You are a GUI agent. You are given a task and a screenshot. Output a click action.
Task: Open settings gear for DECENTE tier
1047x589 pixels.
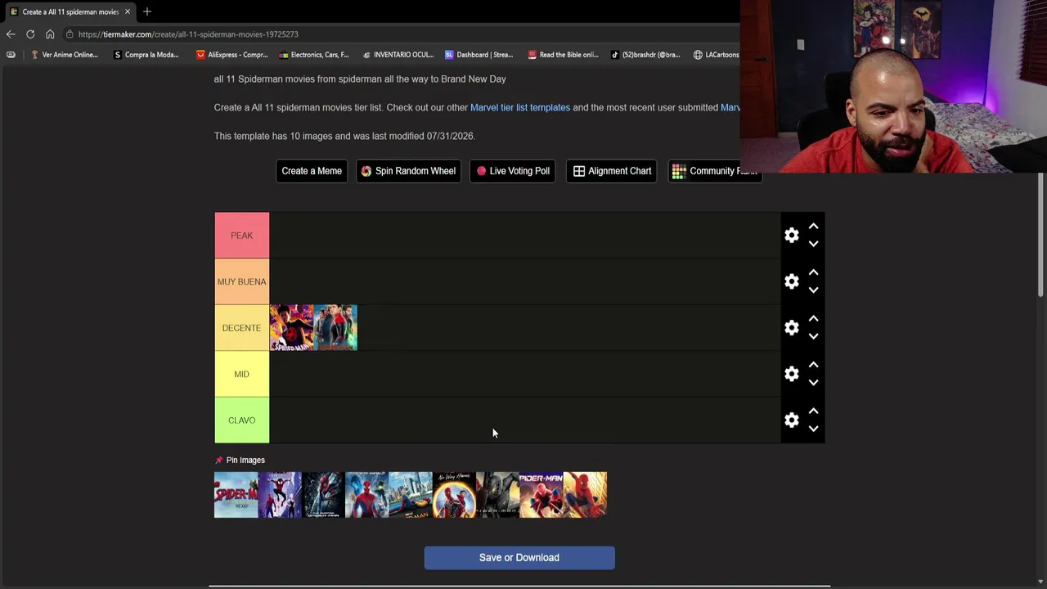pyautogui.click(x=791, y=328)
